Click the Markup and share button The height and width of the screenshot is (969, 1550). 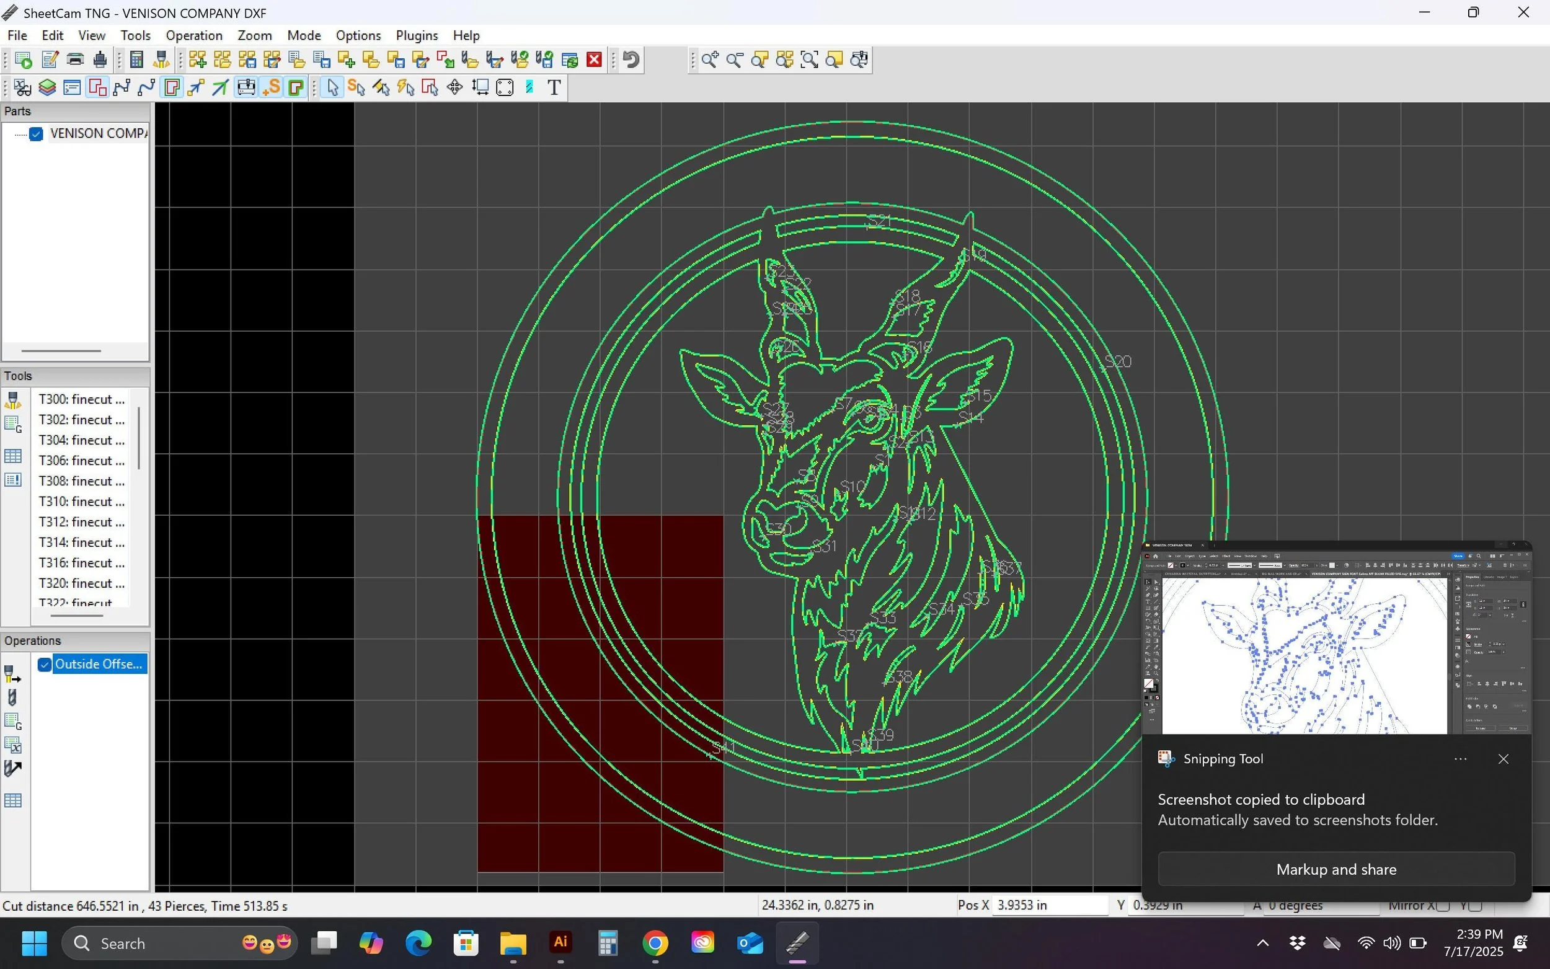tap(1336, 869)
